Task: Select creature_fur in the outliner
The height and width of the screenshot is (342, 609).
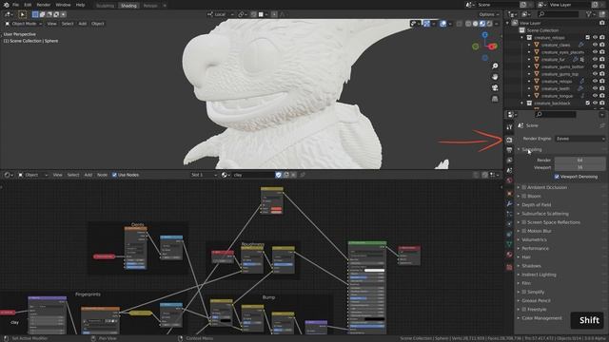Action: click(553, 59)
